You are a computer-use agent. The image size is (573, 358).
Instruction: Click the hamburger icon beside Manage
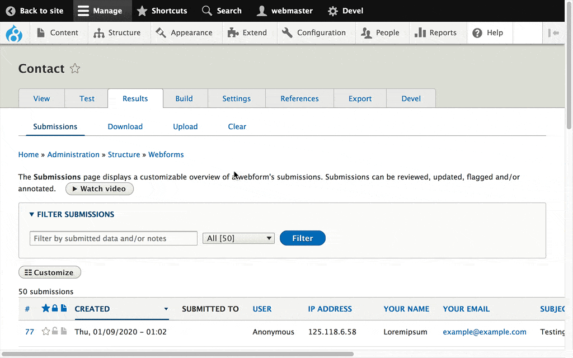coord(83,11)
